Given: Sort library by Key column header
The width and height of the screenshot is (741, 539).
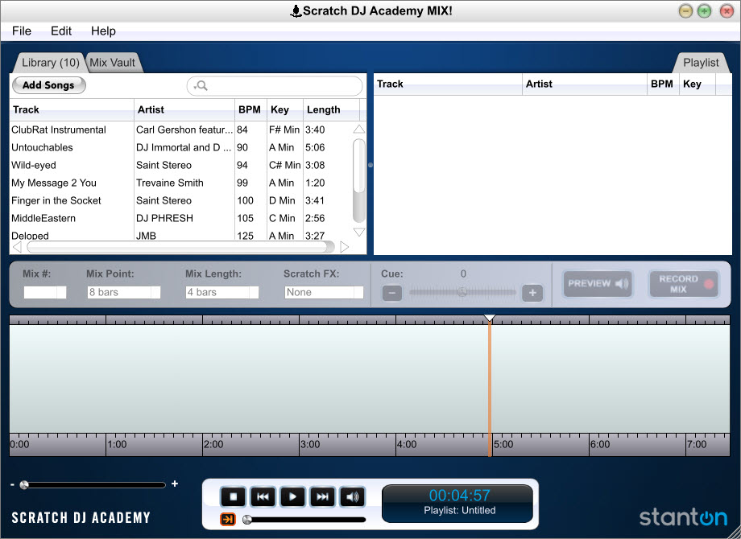Looking at the screenshot, I should (285, 109).
